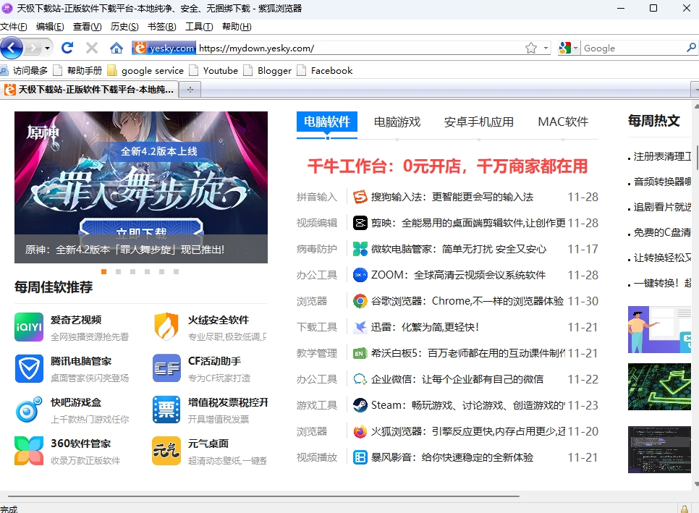Click the 爱奇艺视频 app icon
The width and height of the screenshot is (699, 513).
(x=29, y=327)
